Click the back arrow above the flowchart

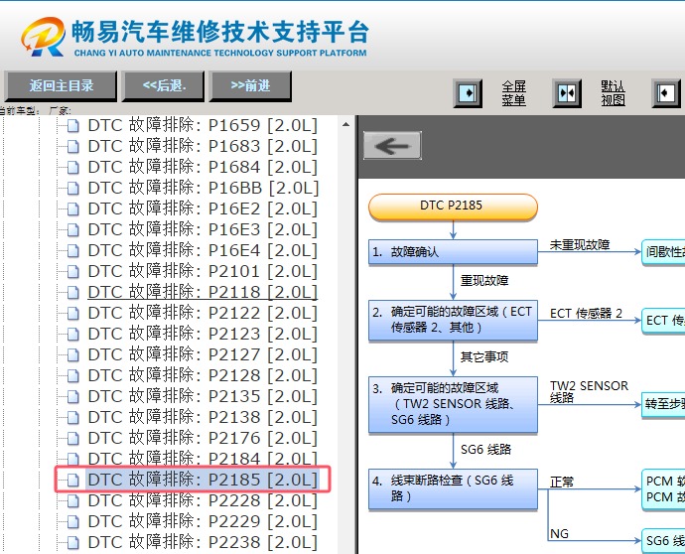click(392, 146)
